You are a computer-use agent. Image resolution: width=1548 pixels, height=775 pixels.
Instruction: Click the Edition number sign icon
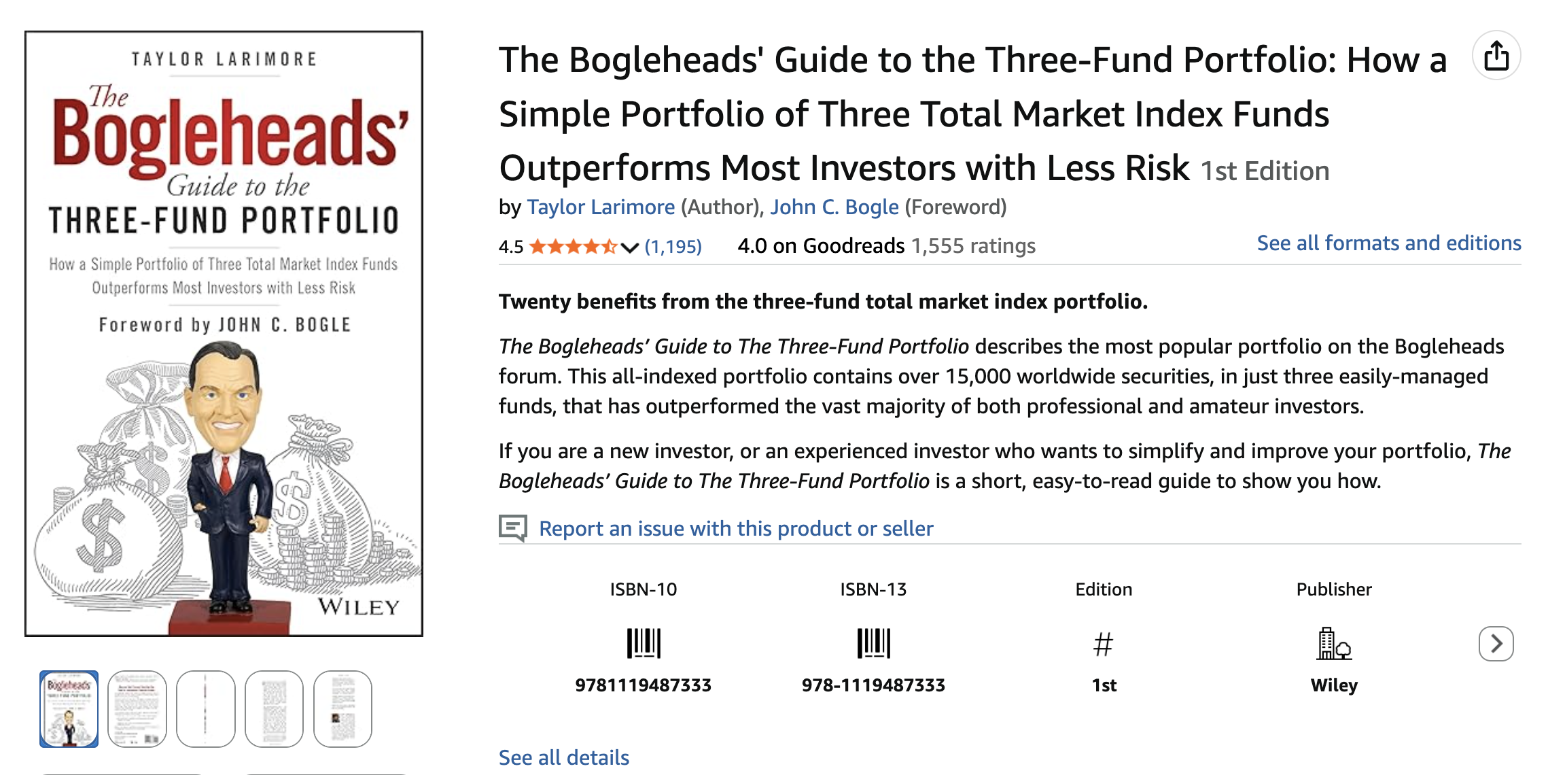1104,644
